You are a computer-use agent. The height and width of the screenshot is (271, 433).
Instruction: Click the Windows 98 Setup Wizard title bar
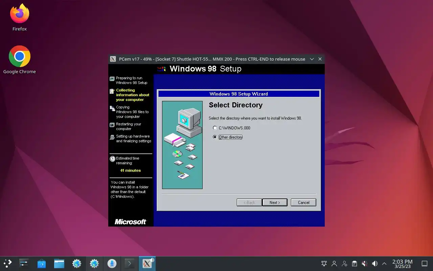[x=239, y=94]
